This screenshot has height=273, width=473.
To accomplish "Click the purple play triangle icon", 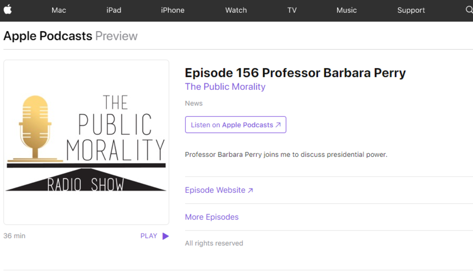I will pyautogui.click(x=166, y=236).
